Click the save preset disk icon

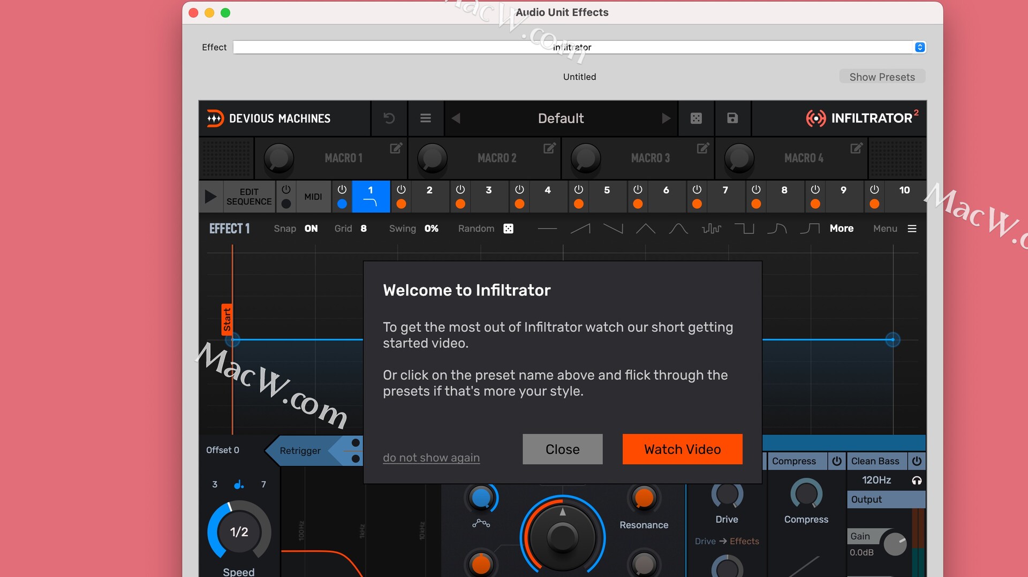tap(732, 118)
